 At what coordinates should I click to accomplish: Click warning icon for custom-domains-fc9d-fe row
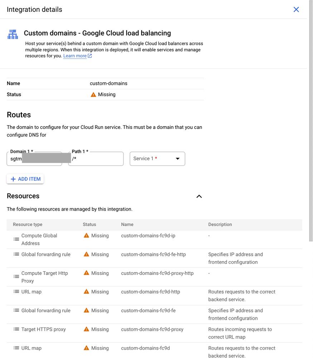87,310
